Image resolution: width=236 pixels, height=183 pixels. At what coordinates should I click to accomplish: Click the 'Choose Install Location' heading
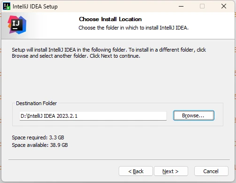click(110, 19)
